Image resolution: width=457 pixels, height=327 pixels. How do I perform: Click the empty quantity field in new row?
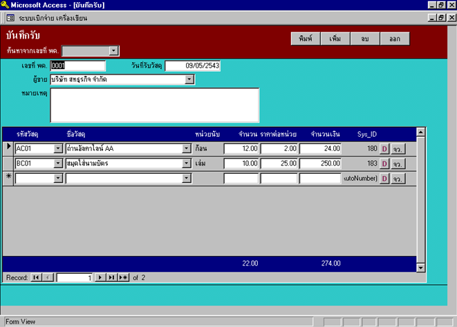[x=241, y=178]
